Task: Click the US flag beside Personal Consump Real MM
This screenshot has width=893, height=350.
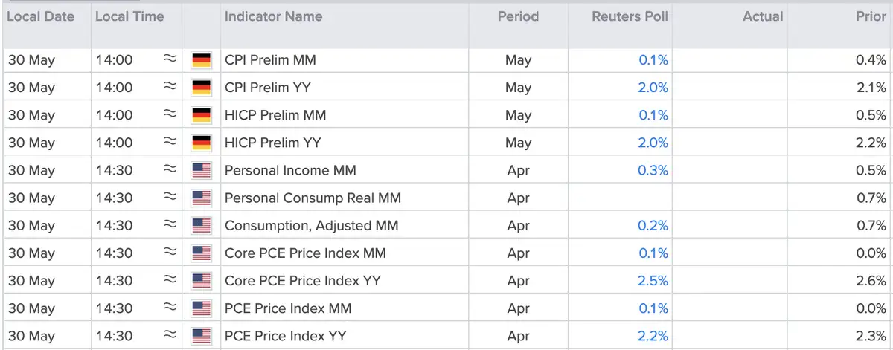Action: (201, 198)
